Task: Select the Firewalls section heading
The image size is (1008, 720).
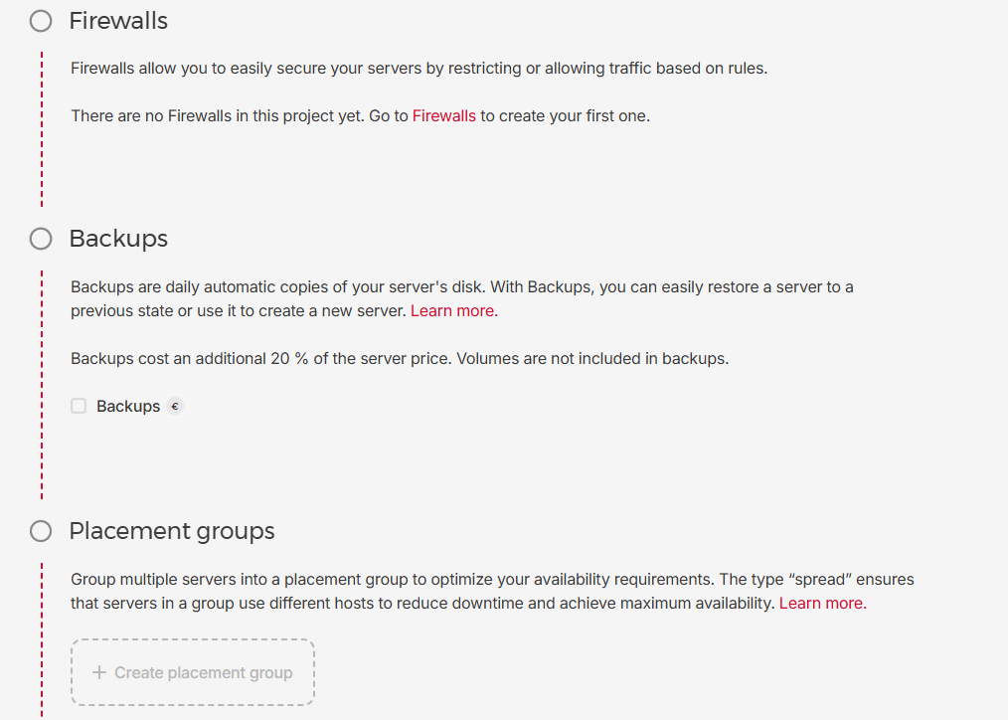Action: (118, 21)
